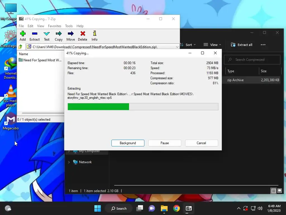Maximize the 41% Copying dialog
This screenshot has height=215, width=286.
202,53
